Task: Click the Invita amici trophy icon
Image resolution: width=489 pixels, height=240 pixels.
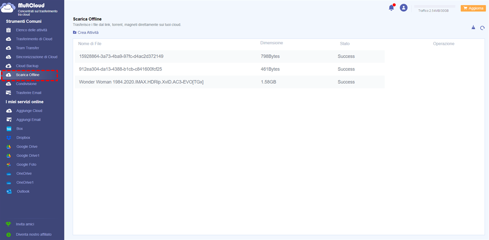Action: tap(9, 224)
